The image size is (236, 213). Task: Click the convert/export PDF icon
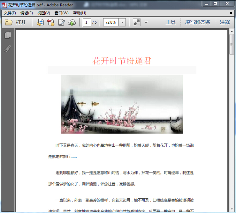click(40, 22)
